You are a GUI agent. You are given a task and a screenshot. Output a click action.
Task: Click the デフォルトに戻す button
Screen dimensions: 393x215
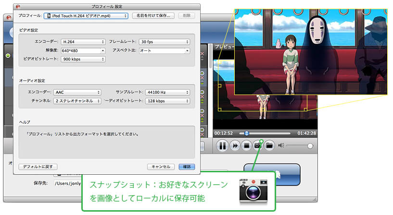coord(38,167)
